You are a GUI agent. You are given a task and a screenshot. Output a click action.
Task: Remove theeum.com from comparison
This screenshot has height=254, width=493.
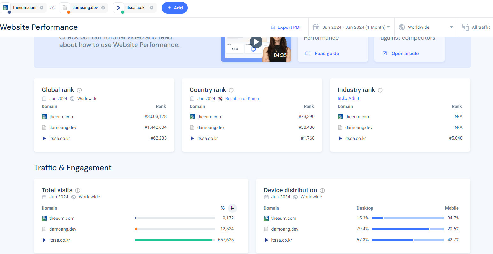[42, 8]
